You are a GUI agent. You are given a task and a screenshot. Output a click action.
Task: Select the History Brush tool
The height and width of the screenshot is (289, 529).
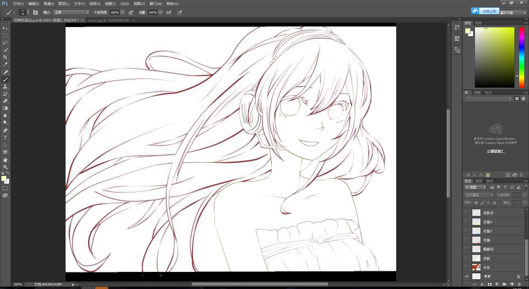coord(5,94)
